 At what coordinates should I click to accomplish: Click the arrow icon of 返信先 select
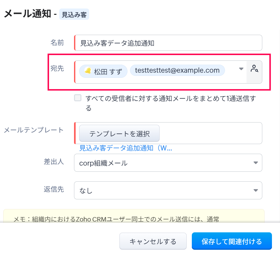coord(256,190)
